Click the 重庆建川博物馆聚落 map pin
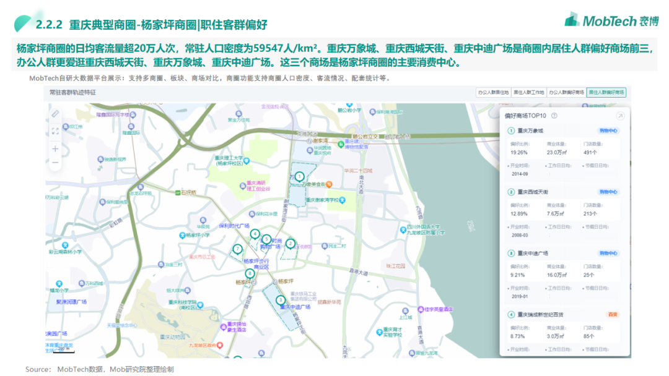Viewport: 669px width, 376px height. 341,144
